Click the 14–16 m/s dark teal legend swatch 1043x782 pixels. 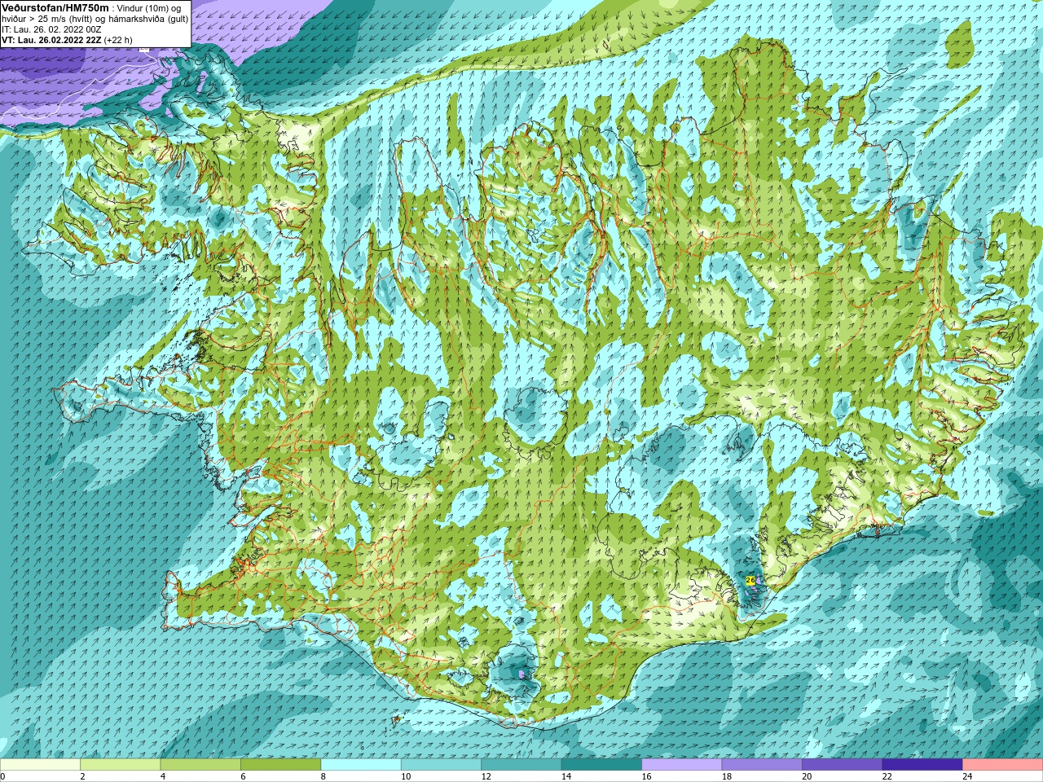pos(601,765)
